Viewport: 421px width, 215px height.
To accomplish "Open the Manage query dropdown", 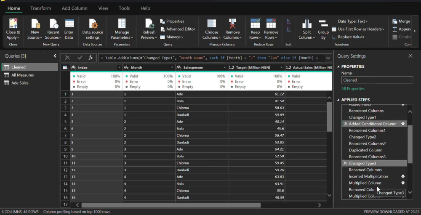I will [172, 37].
